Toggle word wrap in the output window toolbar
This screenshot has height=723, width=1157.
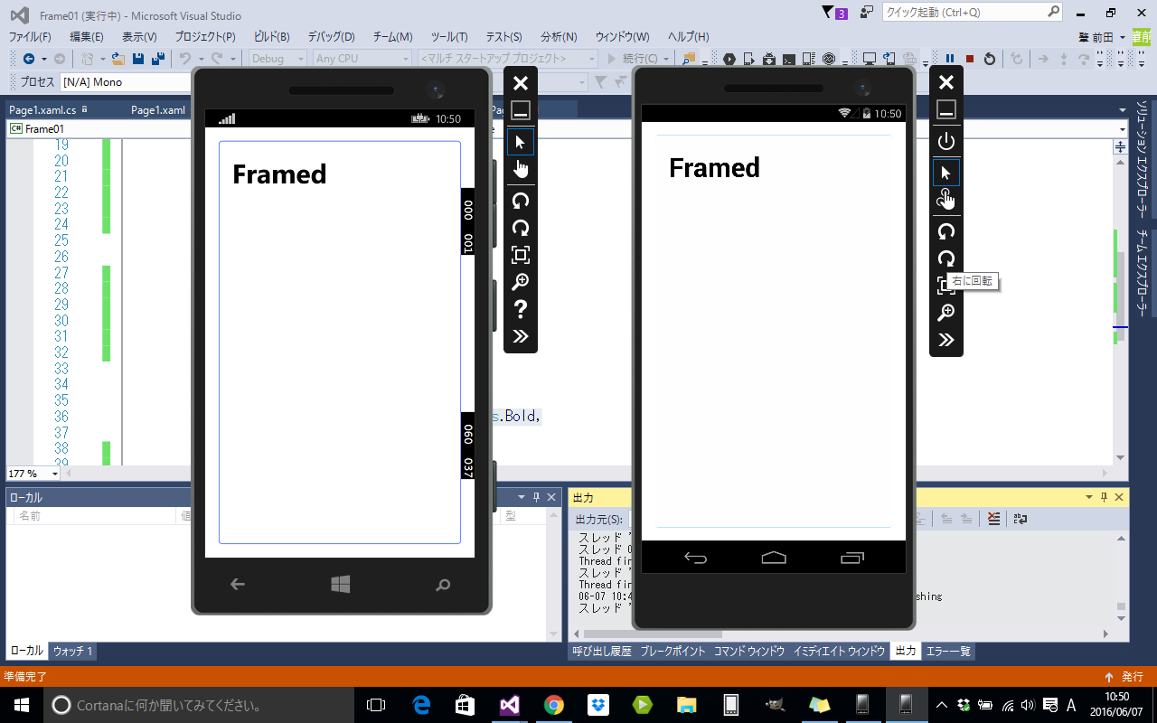(x=1020, y=518)
